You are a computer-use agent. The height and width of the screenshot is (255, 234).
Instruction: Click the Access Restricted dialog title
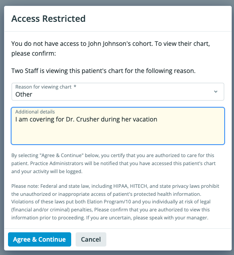pos(48,19)
